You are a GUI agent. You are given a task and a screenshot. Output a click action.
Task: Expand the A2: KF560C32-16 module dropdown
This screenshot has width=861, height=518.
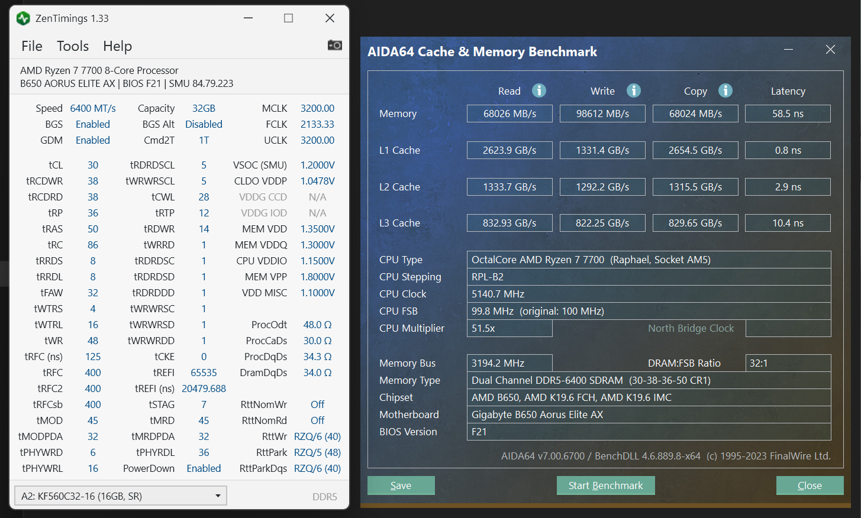tap(121, 496)
